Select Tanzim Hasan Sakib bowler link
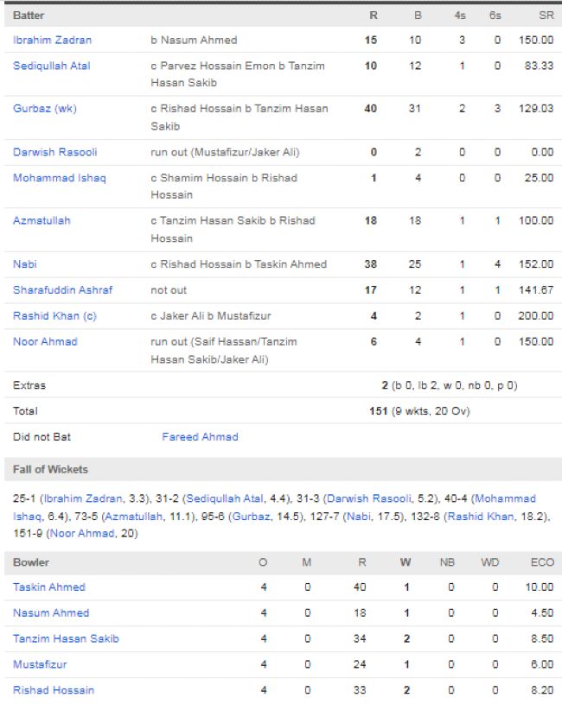562x704 pixels. pyautogui.click(x=66, y=639)
